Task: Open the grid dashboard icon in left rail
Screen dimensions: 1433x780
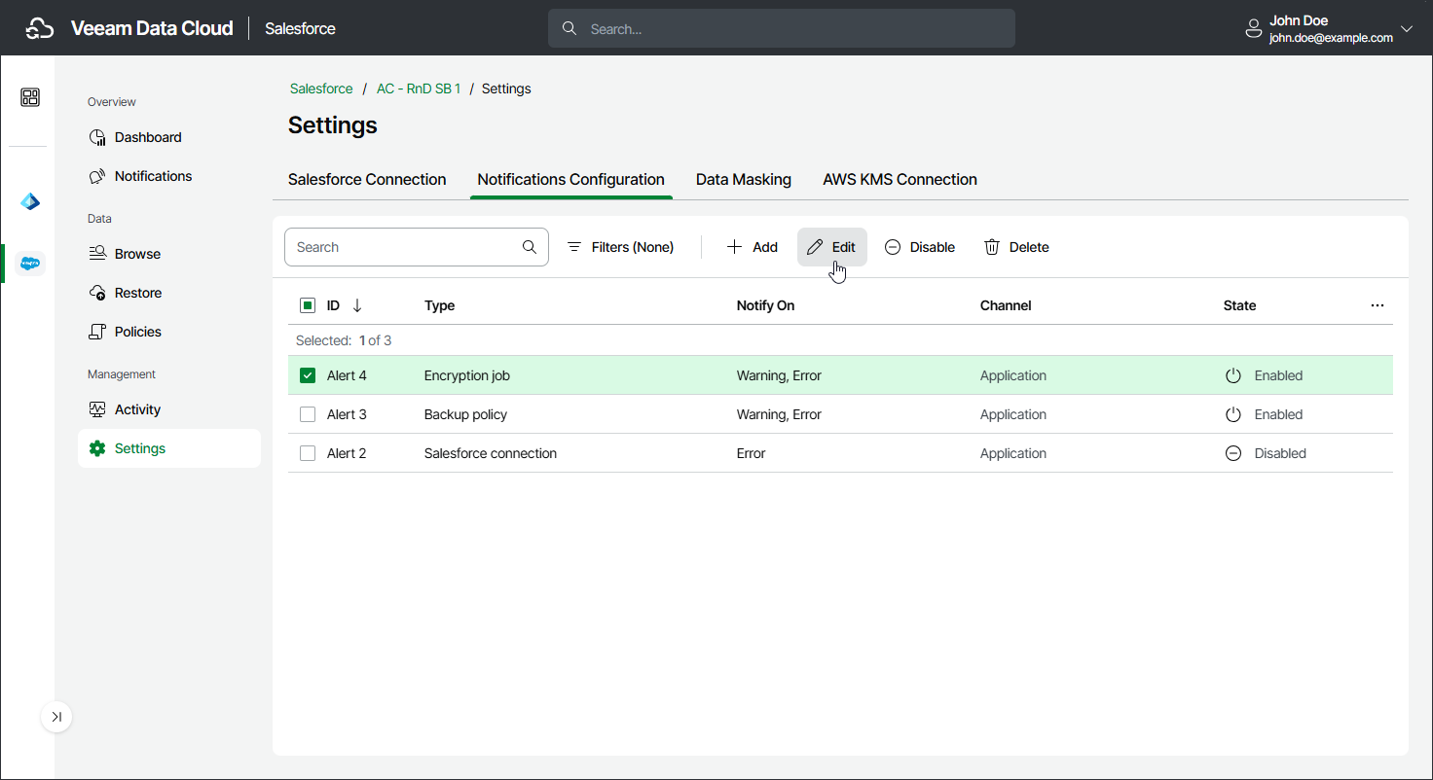Action: [30, 97]
